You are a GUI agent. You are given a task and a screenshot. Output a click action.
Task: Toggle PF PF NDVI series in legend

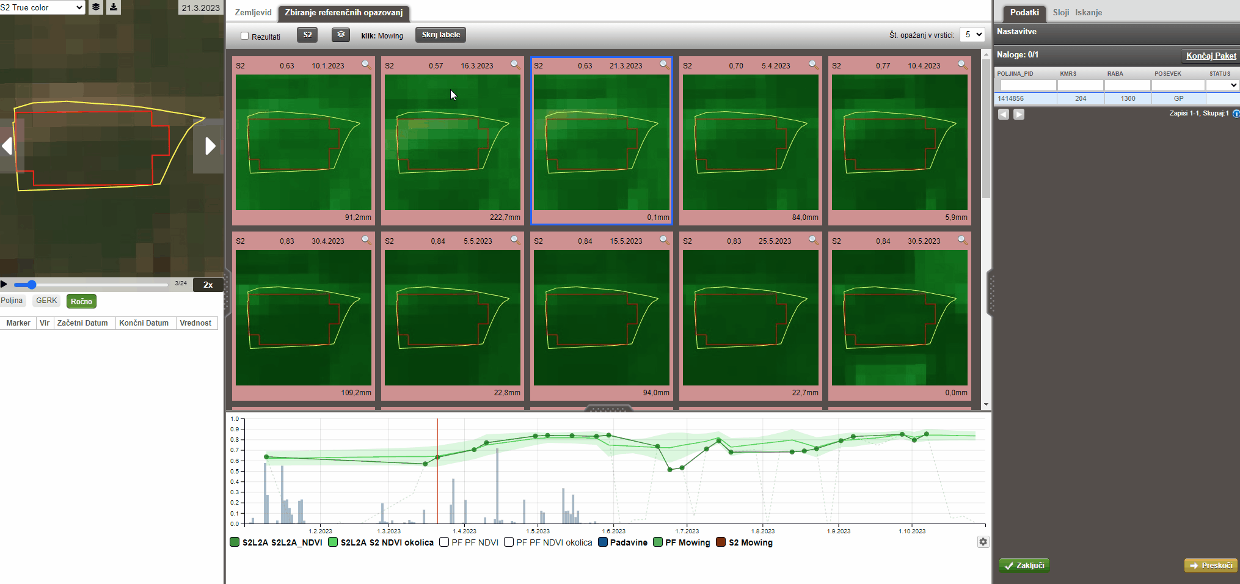(444, 542)
